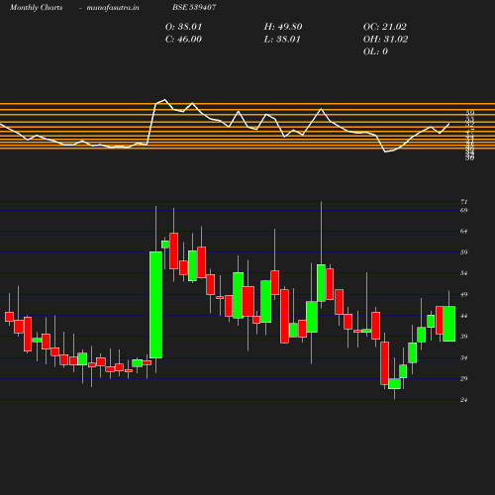
Task: Click the candle whose wick reaches 71
Action: coord(321,283)
